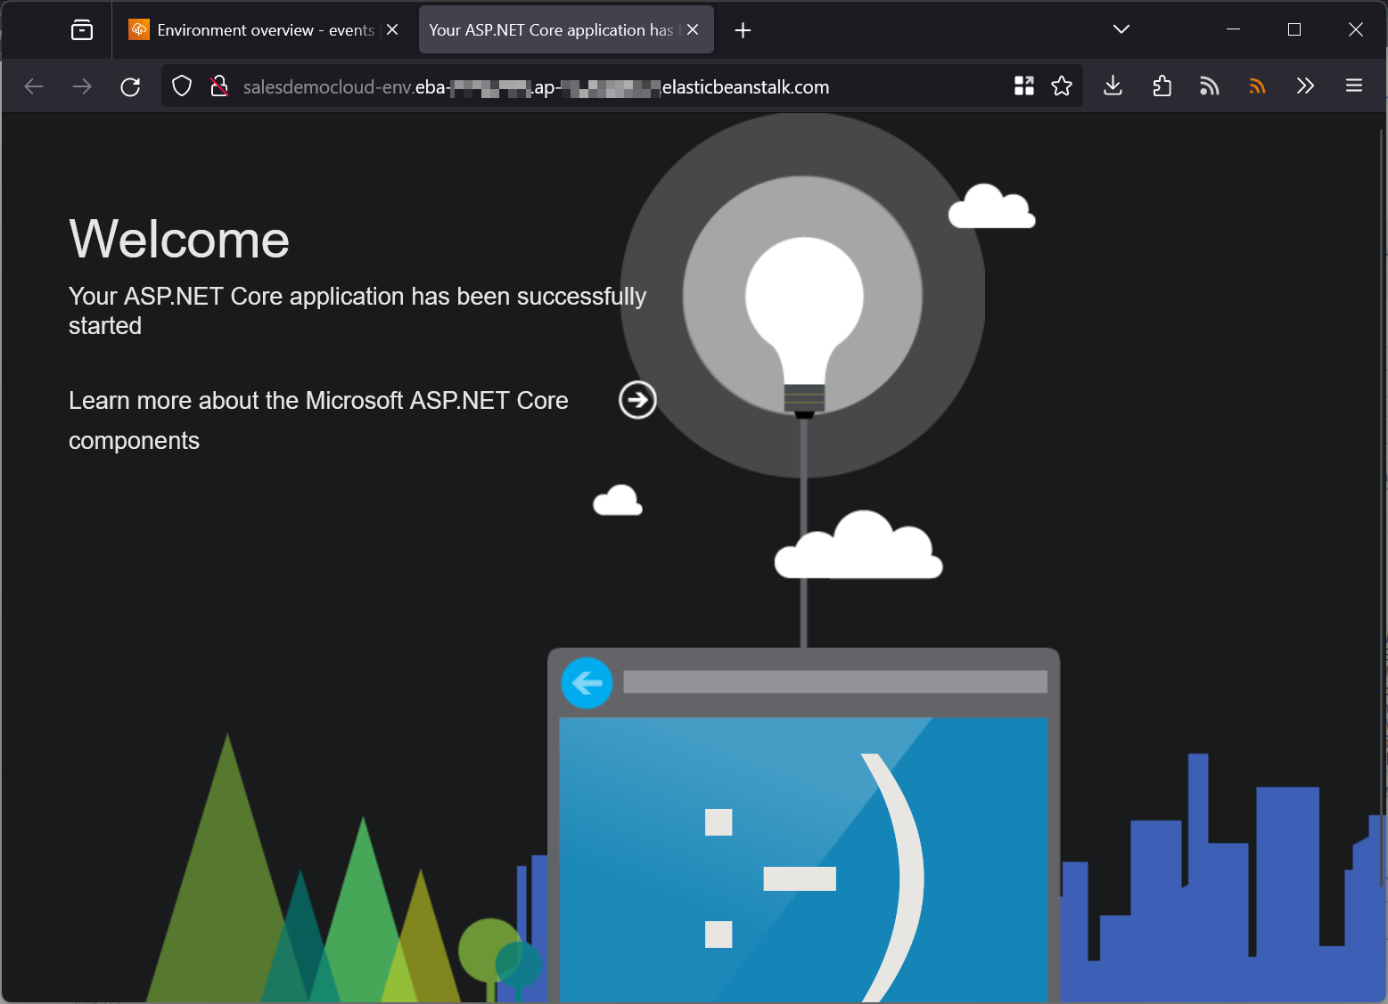The height and width of the screenshot is (1004, 1388).
Task: Click the crossed-out padlock insecure icon
Action: pyautogui.click(x=218, y=86)
